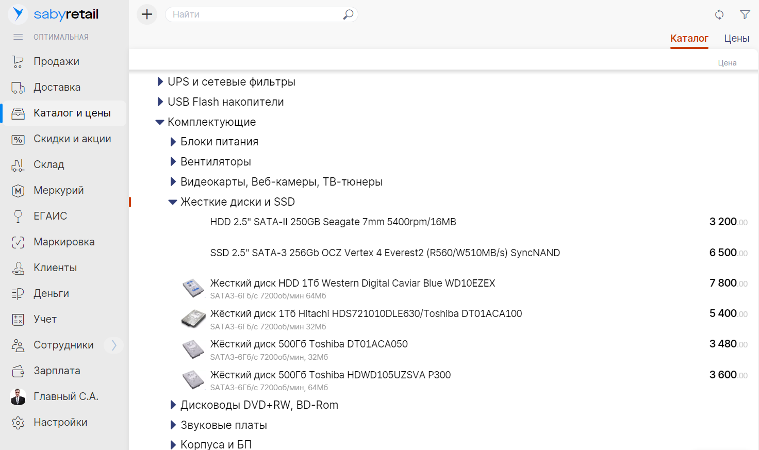
Task: Click the Цена column header
Action: (x=727, y=63)
